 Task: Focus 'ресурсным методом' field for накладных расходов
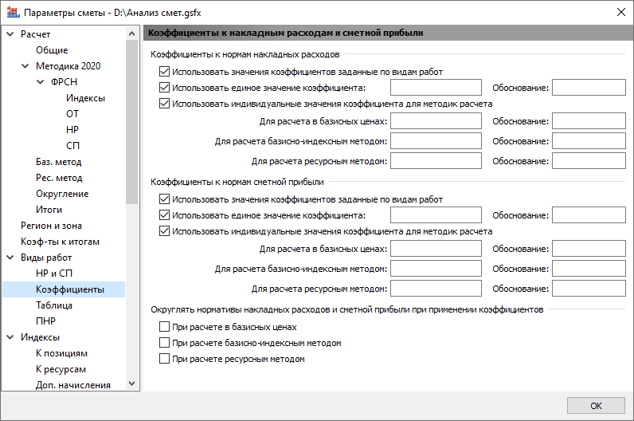click(x=436, y=161)
